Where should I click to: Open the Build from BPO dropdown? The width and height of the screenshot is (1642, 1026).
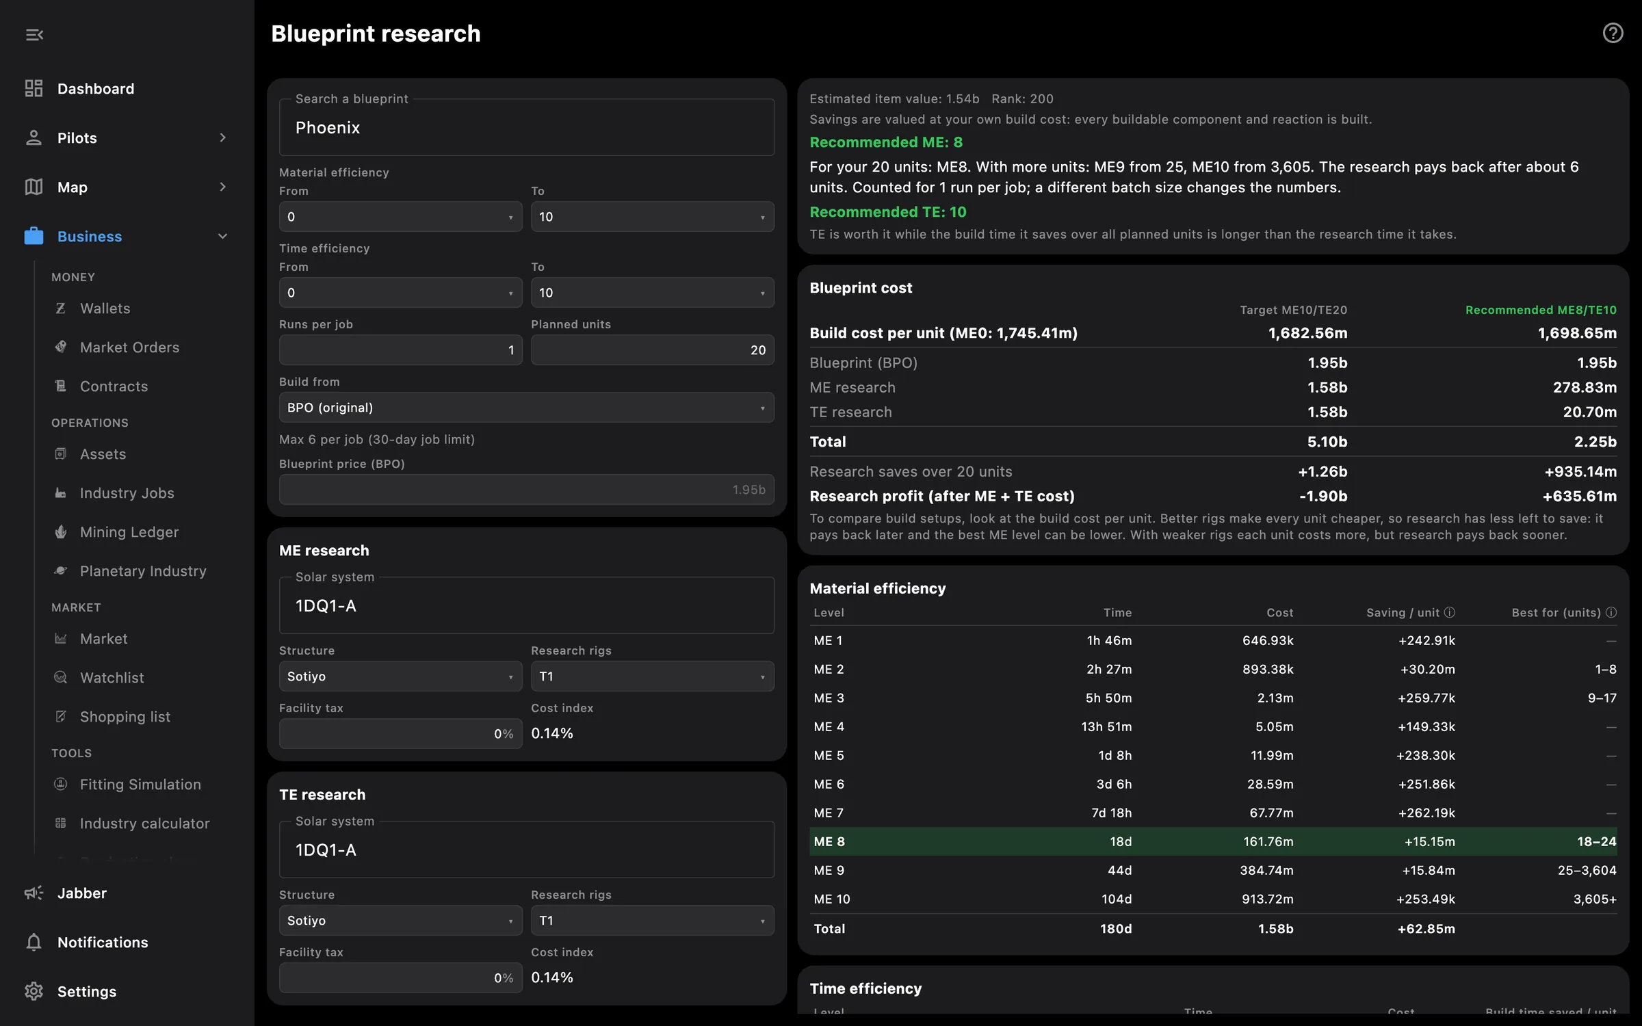(x=527, y=408)
